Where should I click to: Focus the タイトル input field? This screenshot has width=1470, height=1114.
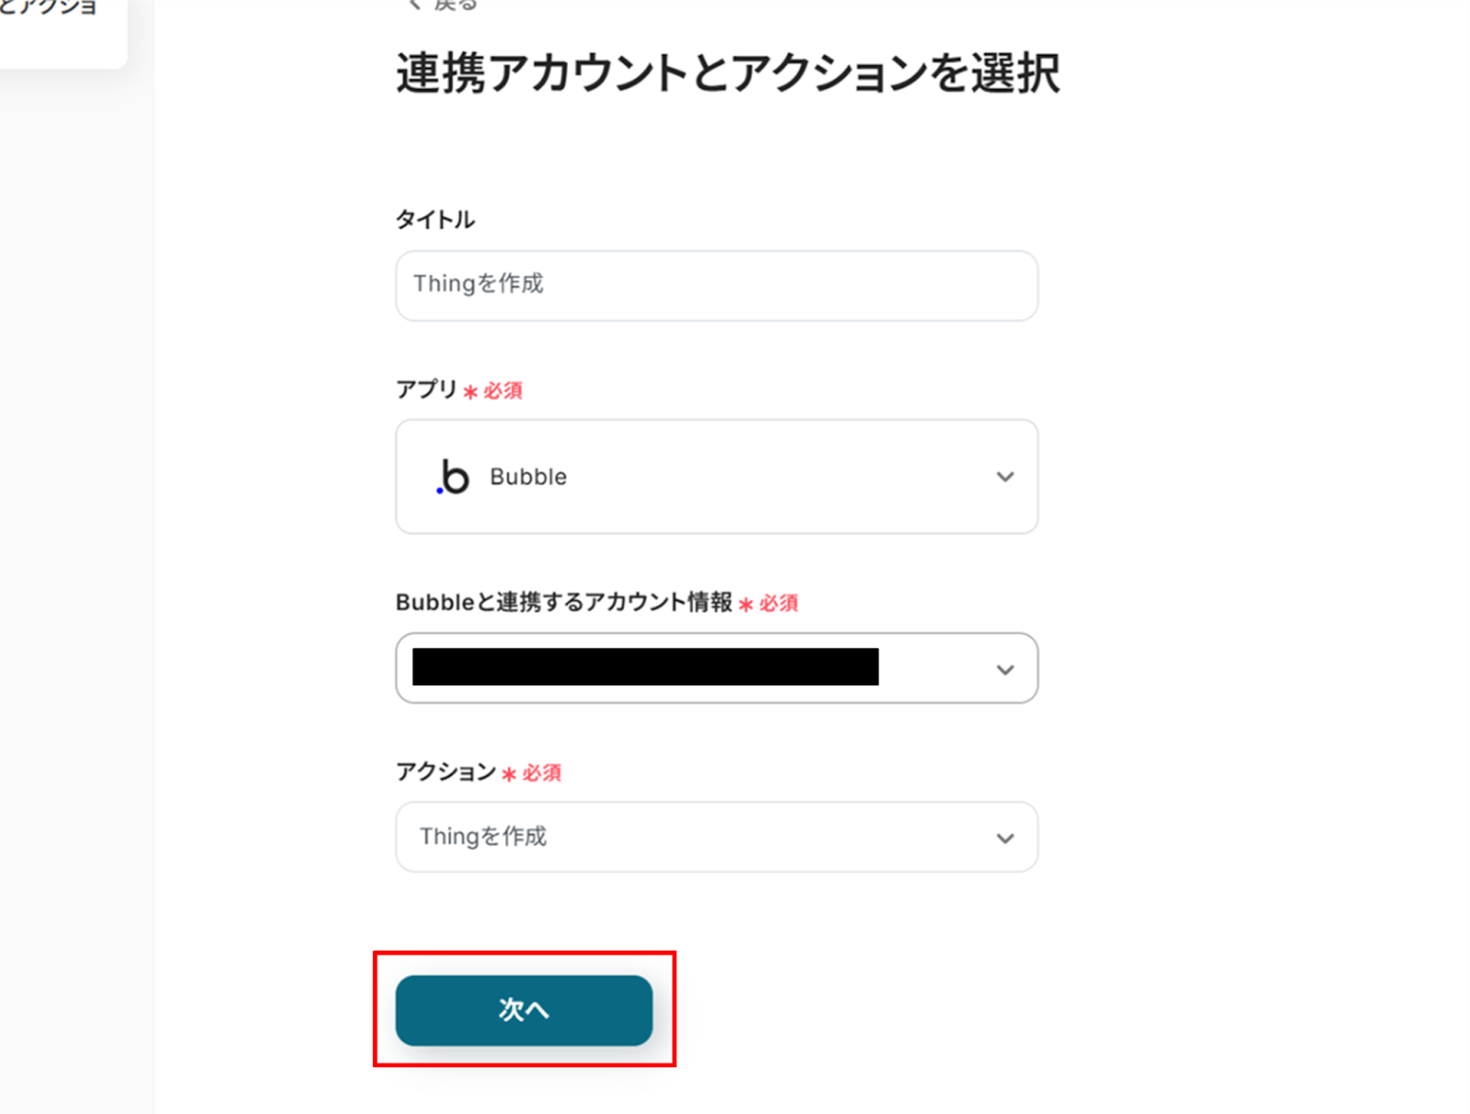[717, 286]
